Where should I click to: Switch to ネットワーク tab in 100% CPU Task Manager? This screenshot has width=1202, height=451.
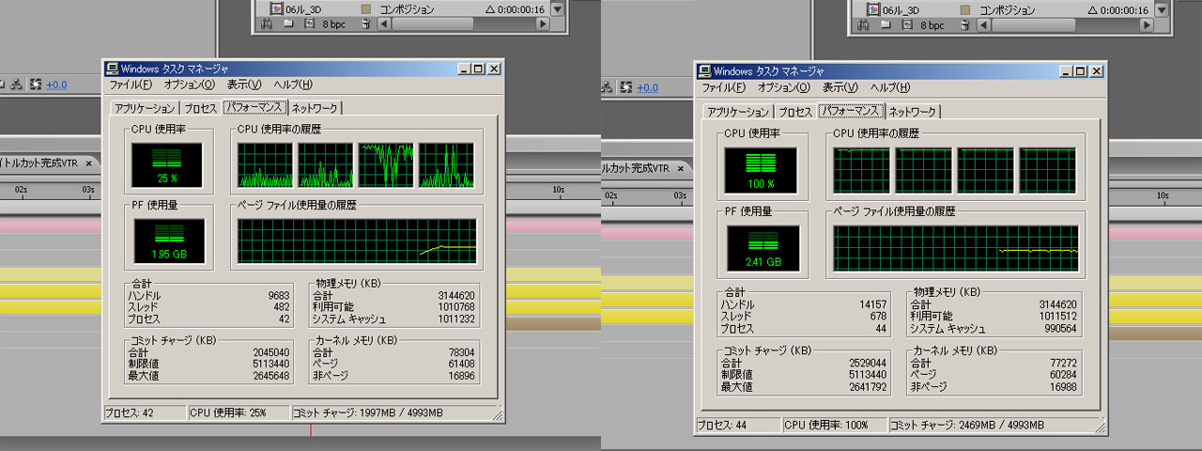click(x=911, y=111)
